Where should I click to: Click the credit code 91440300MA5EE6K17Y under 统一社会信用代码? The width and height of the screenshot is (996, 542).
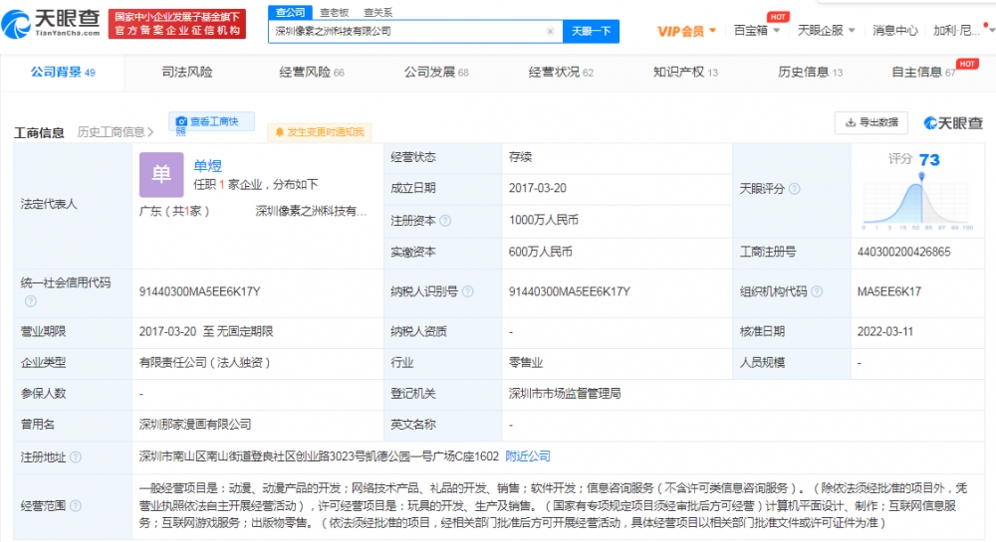(200, 291)
